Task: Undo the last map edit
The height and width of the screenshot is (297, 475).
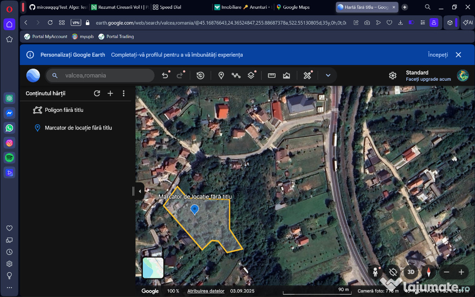Action: 165,76
